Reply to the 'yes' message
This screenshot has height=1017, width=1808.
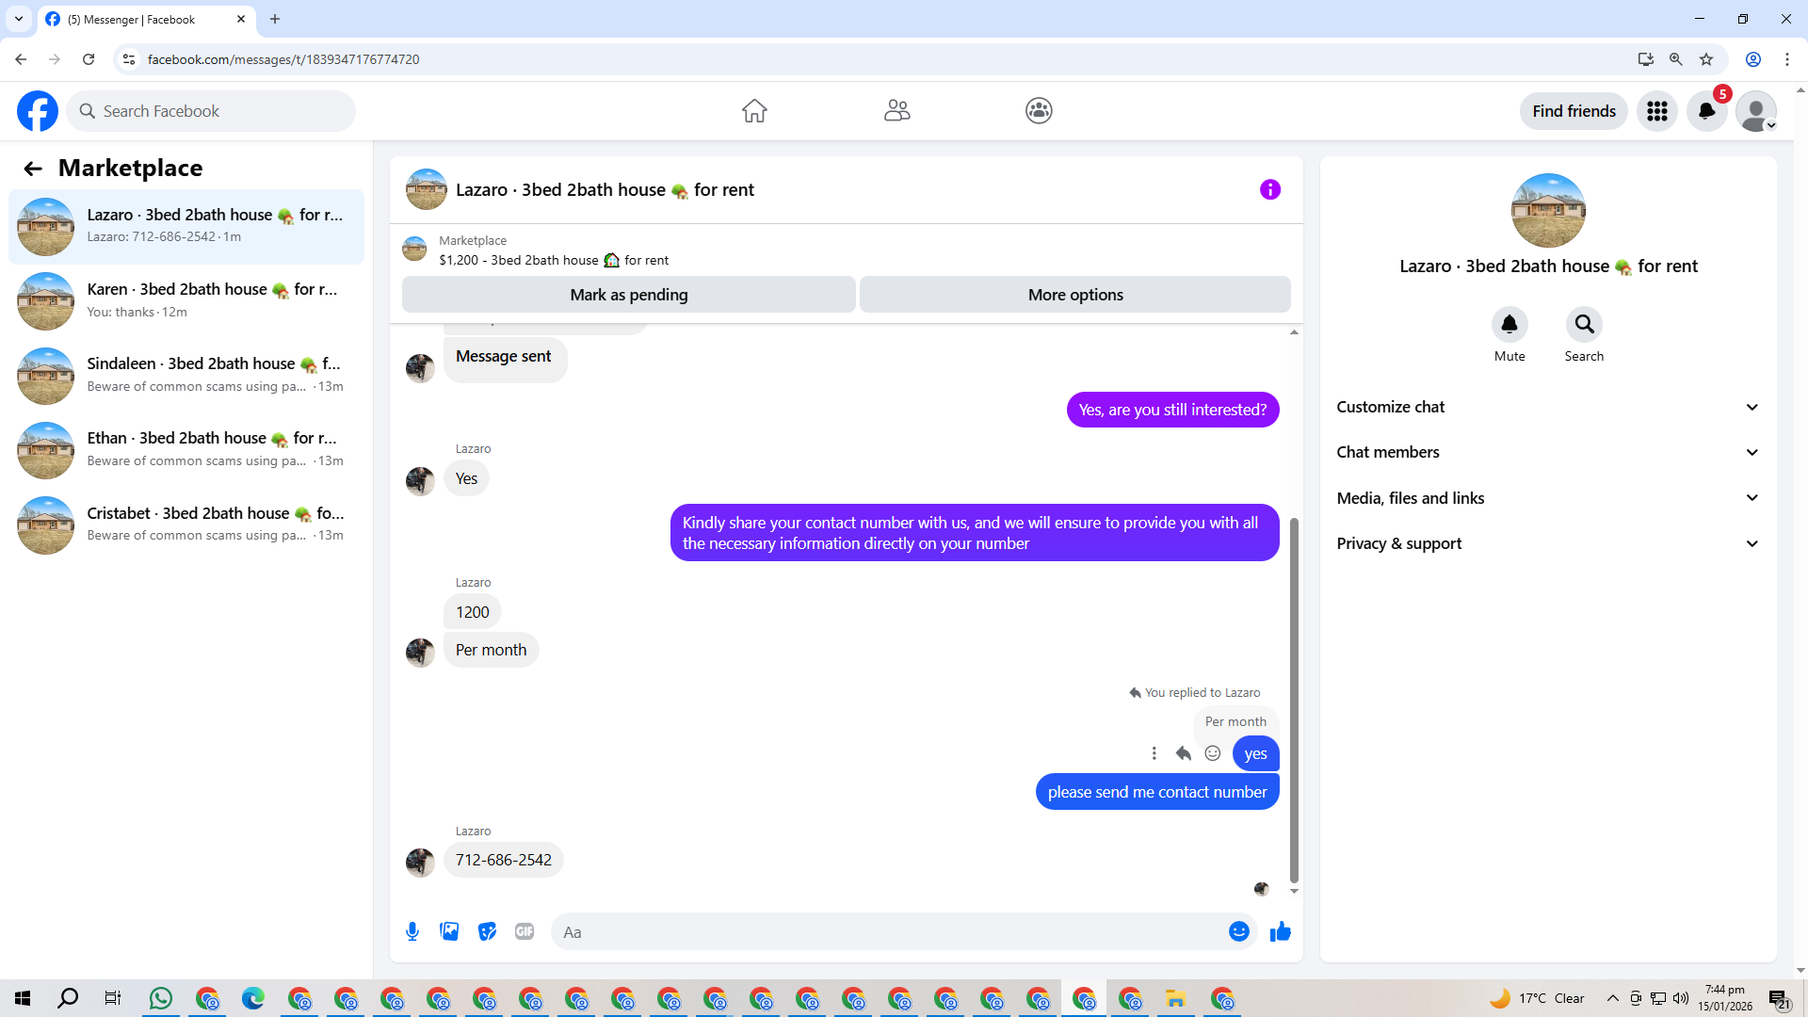pyautogui.click(x=1184, y=753)
